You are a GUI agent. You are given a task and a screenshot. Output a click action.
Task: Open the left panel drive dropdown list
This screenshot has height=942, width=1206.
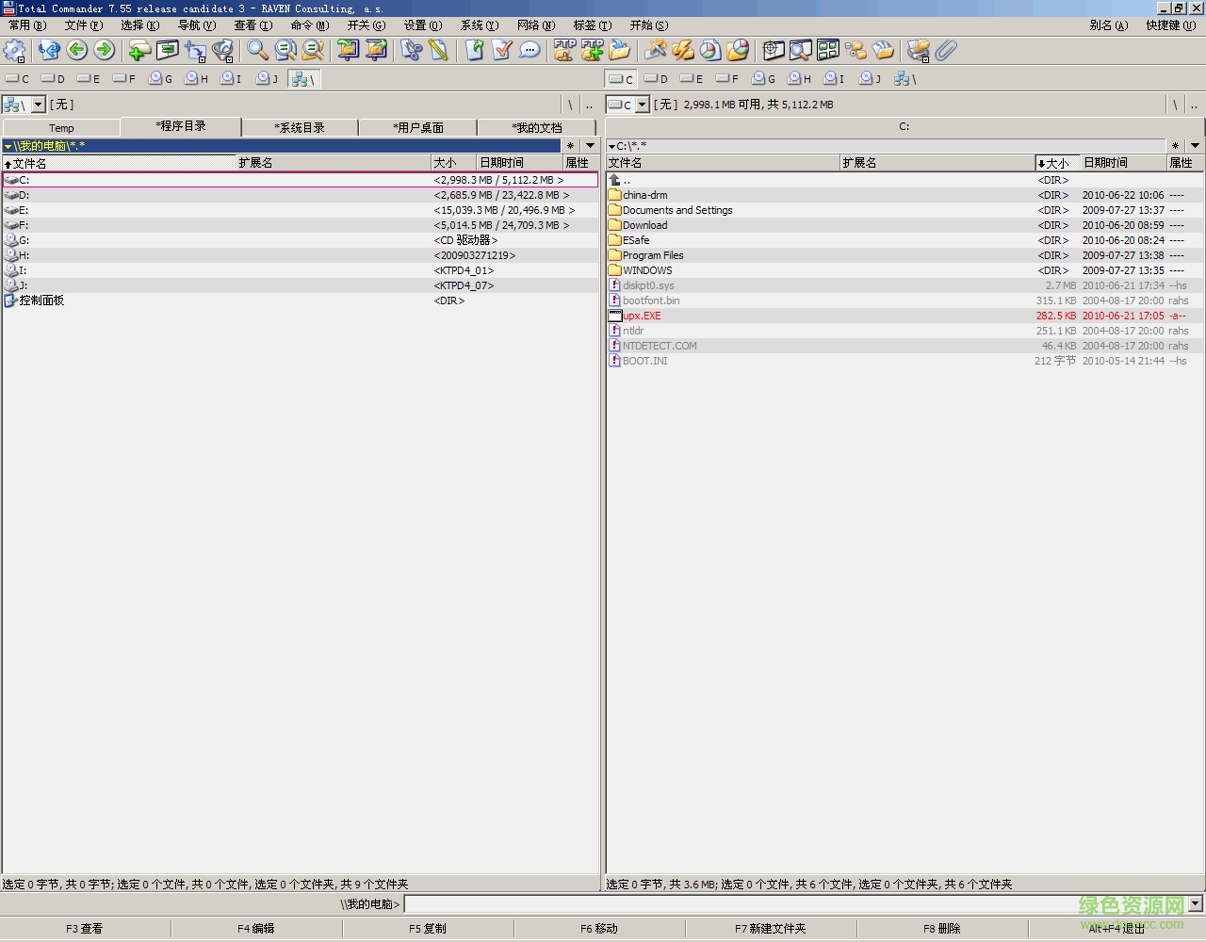pyautogui.click(x=39, y=105)
